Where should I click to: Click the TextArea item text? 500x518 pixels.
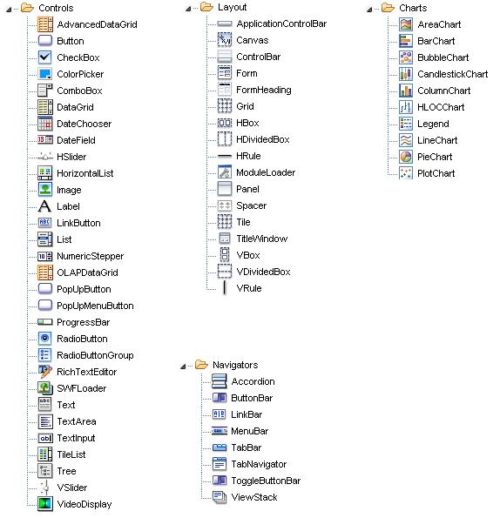pos(77,421)
